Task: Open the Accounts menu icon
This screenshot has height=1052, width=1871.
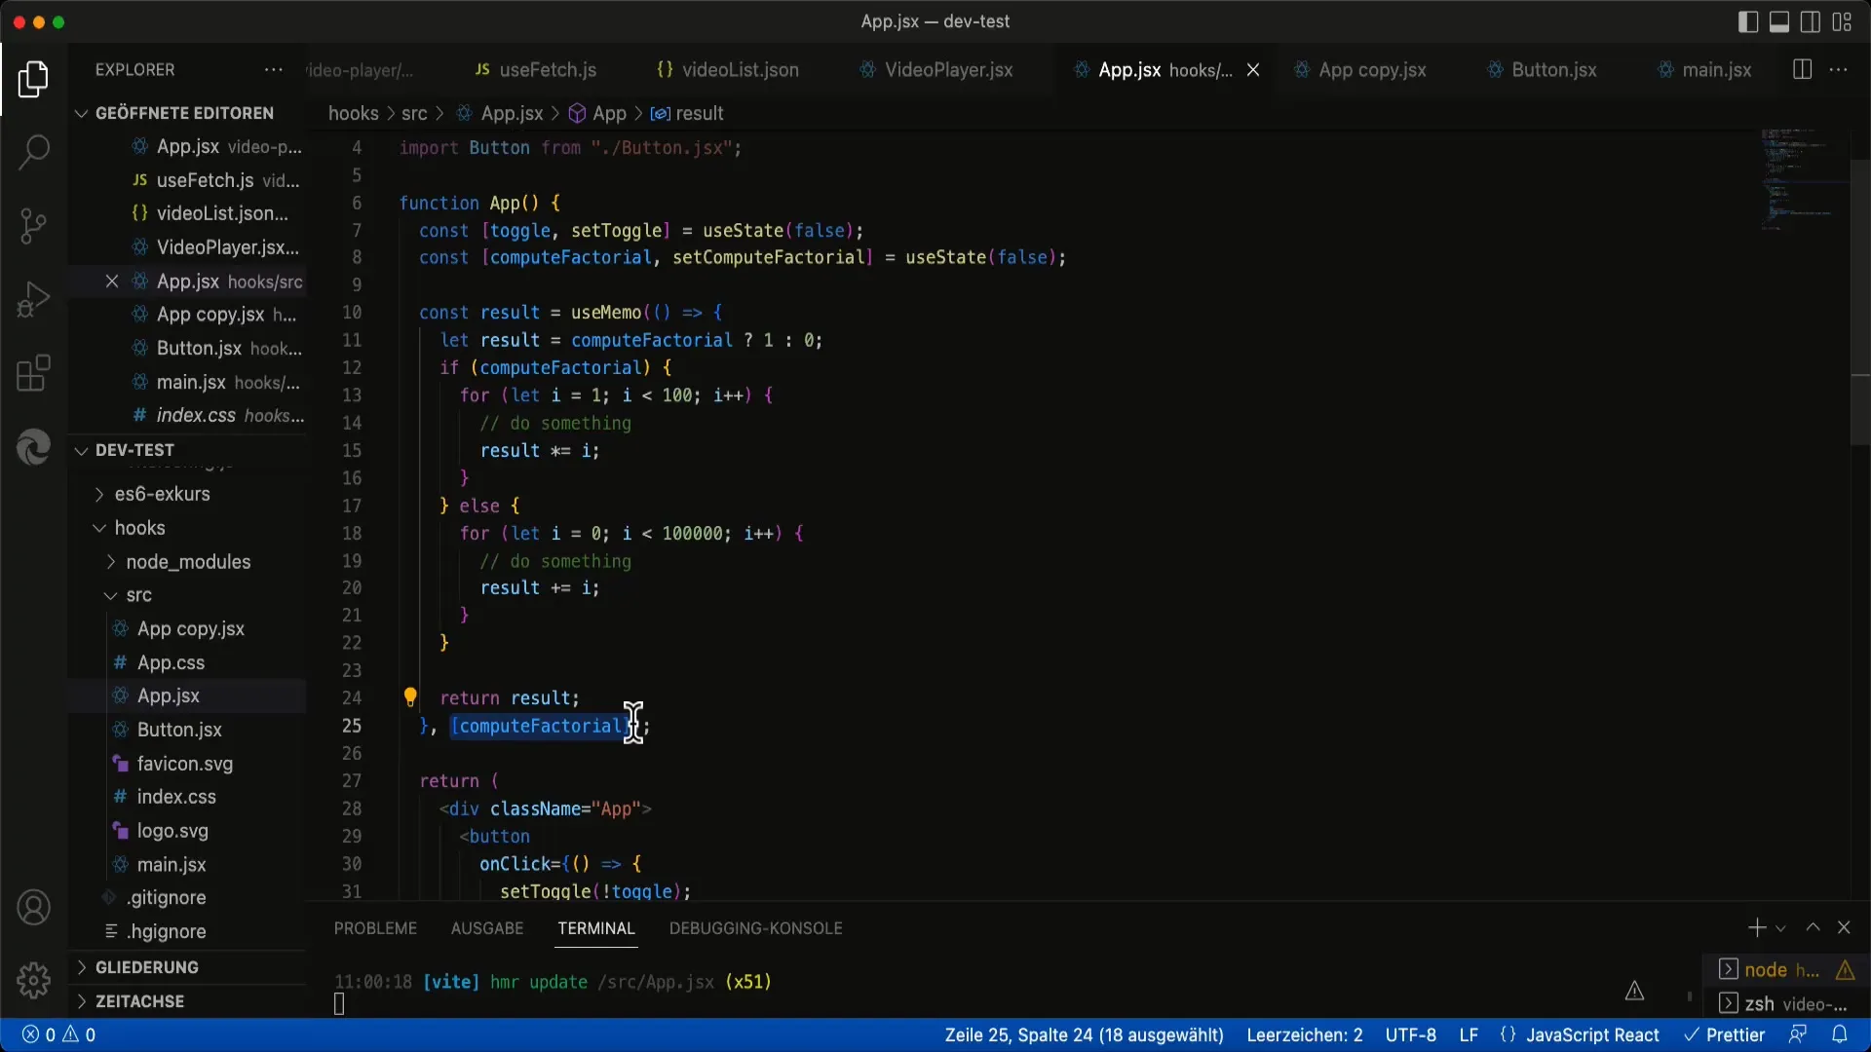Action: point(33,908)
